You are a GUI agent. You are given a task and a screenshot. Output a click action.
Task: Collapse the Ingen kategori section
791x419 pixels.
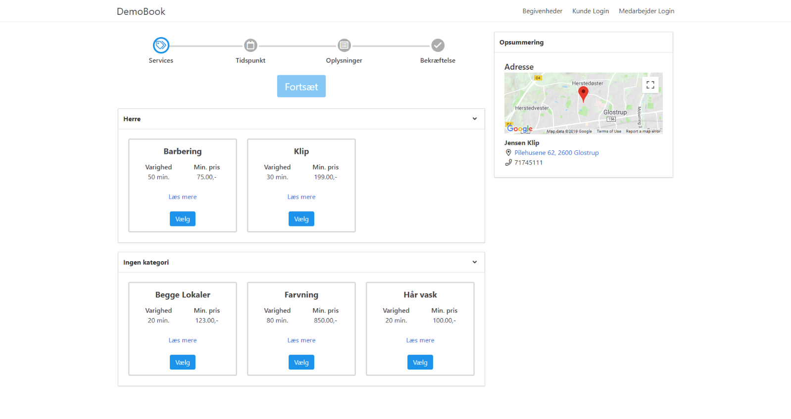click(x=474, y=262)
